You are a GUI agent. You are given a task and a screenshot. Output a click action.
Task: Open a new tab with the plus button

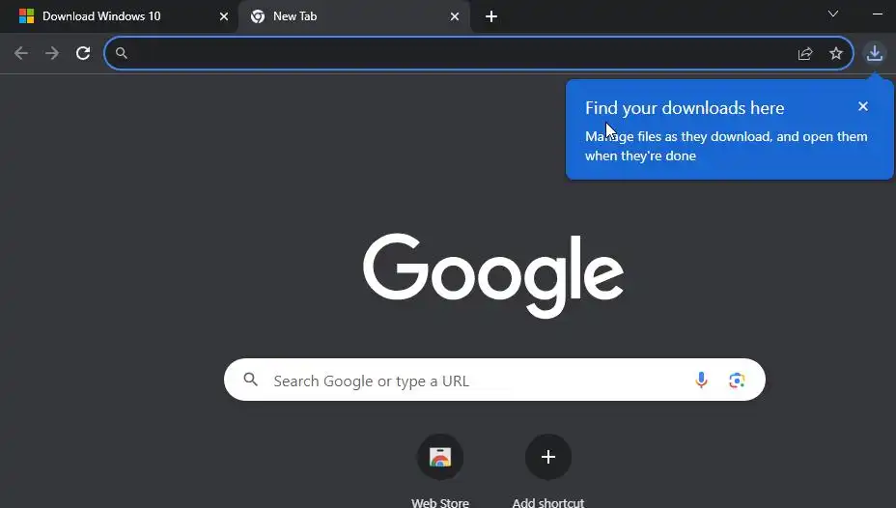[x=490, y=16]
